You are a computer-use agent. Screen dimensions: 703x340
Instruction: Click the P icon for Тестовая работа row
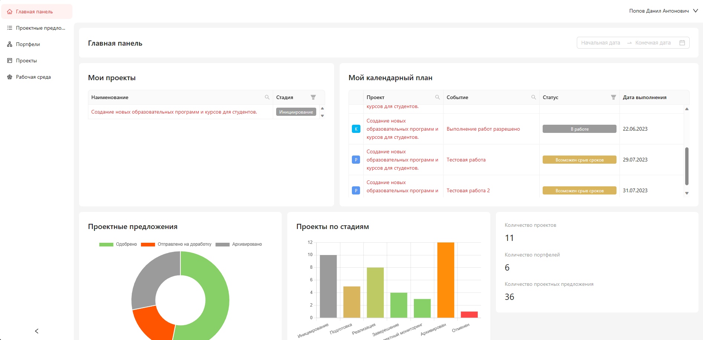pyautogui.click(x=356, y=160)
